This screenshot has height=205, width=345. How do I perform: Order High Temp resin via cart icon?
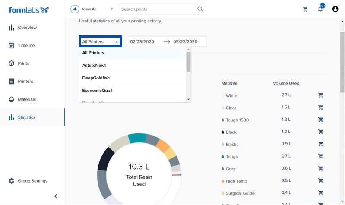coord(320,180)
